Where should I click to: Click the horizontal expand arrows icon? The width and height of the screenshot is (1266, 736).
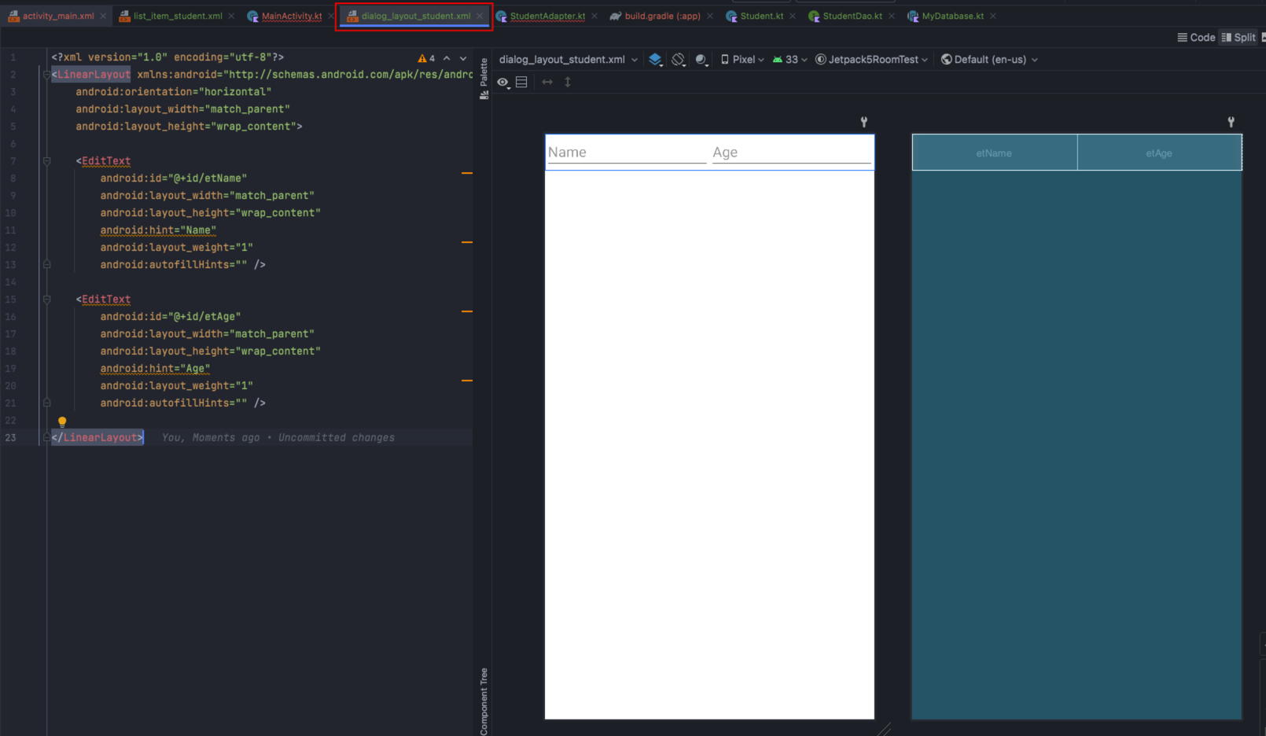click(x=547, y=82)
